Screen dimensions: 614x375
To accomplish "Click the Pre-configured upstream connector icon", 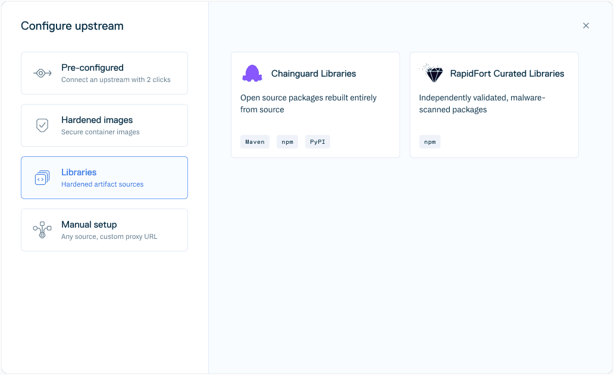I will 42,73.
